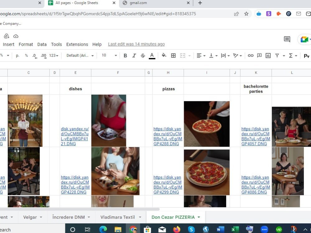Start Google Meet call

pos(304,39)
